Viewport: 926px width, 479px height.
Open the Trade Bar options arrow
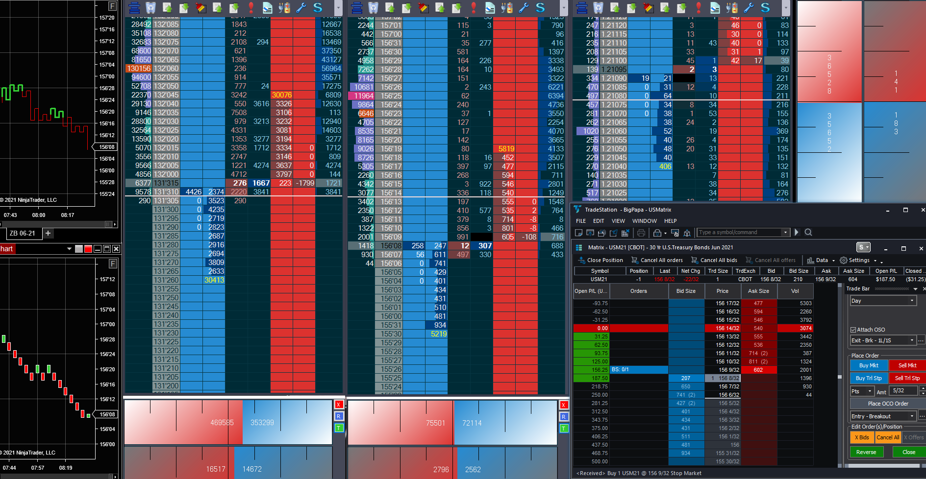click(915, 289)
